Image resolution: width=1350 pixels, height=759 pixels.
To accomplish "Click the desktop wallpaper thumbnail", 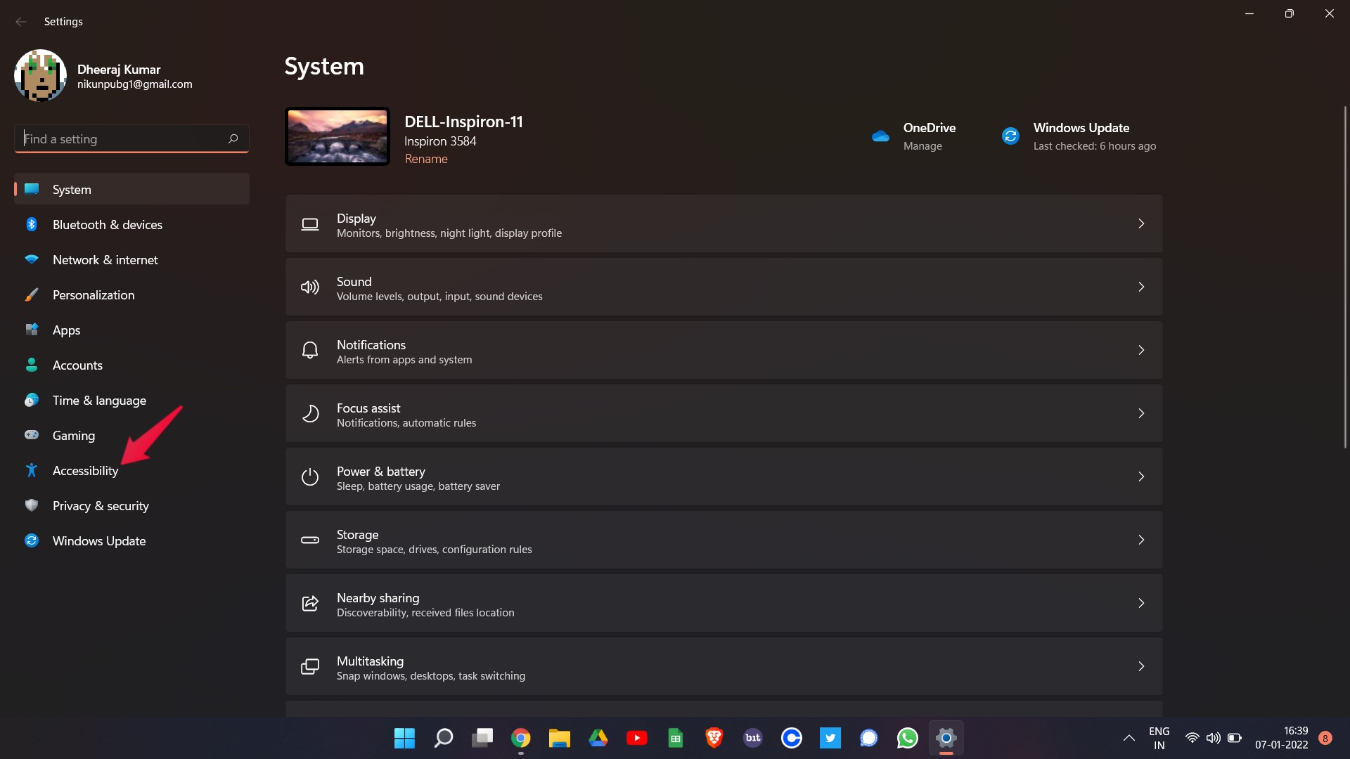I will (x=337, y=136).
